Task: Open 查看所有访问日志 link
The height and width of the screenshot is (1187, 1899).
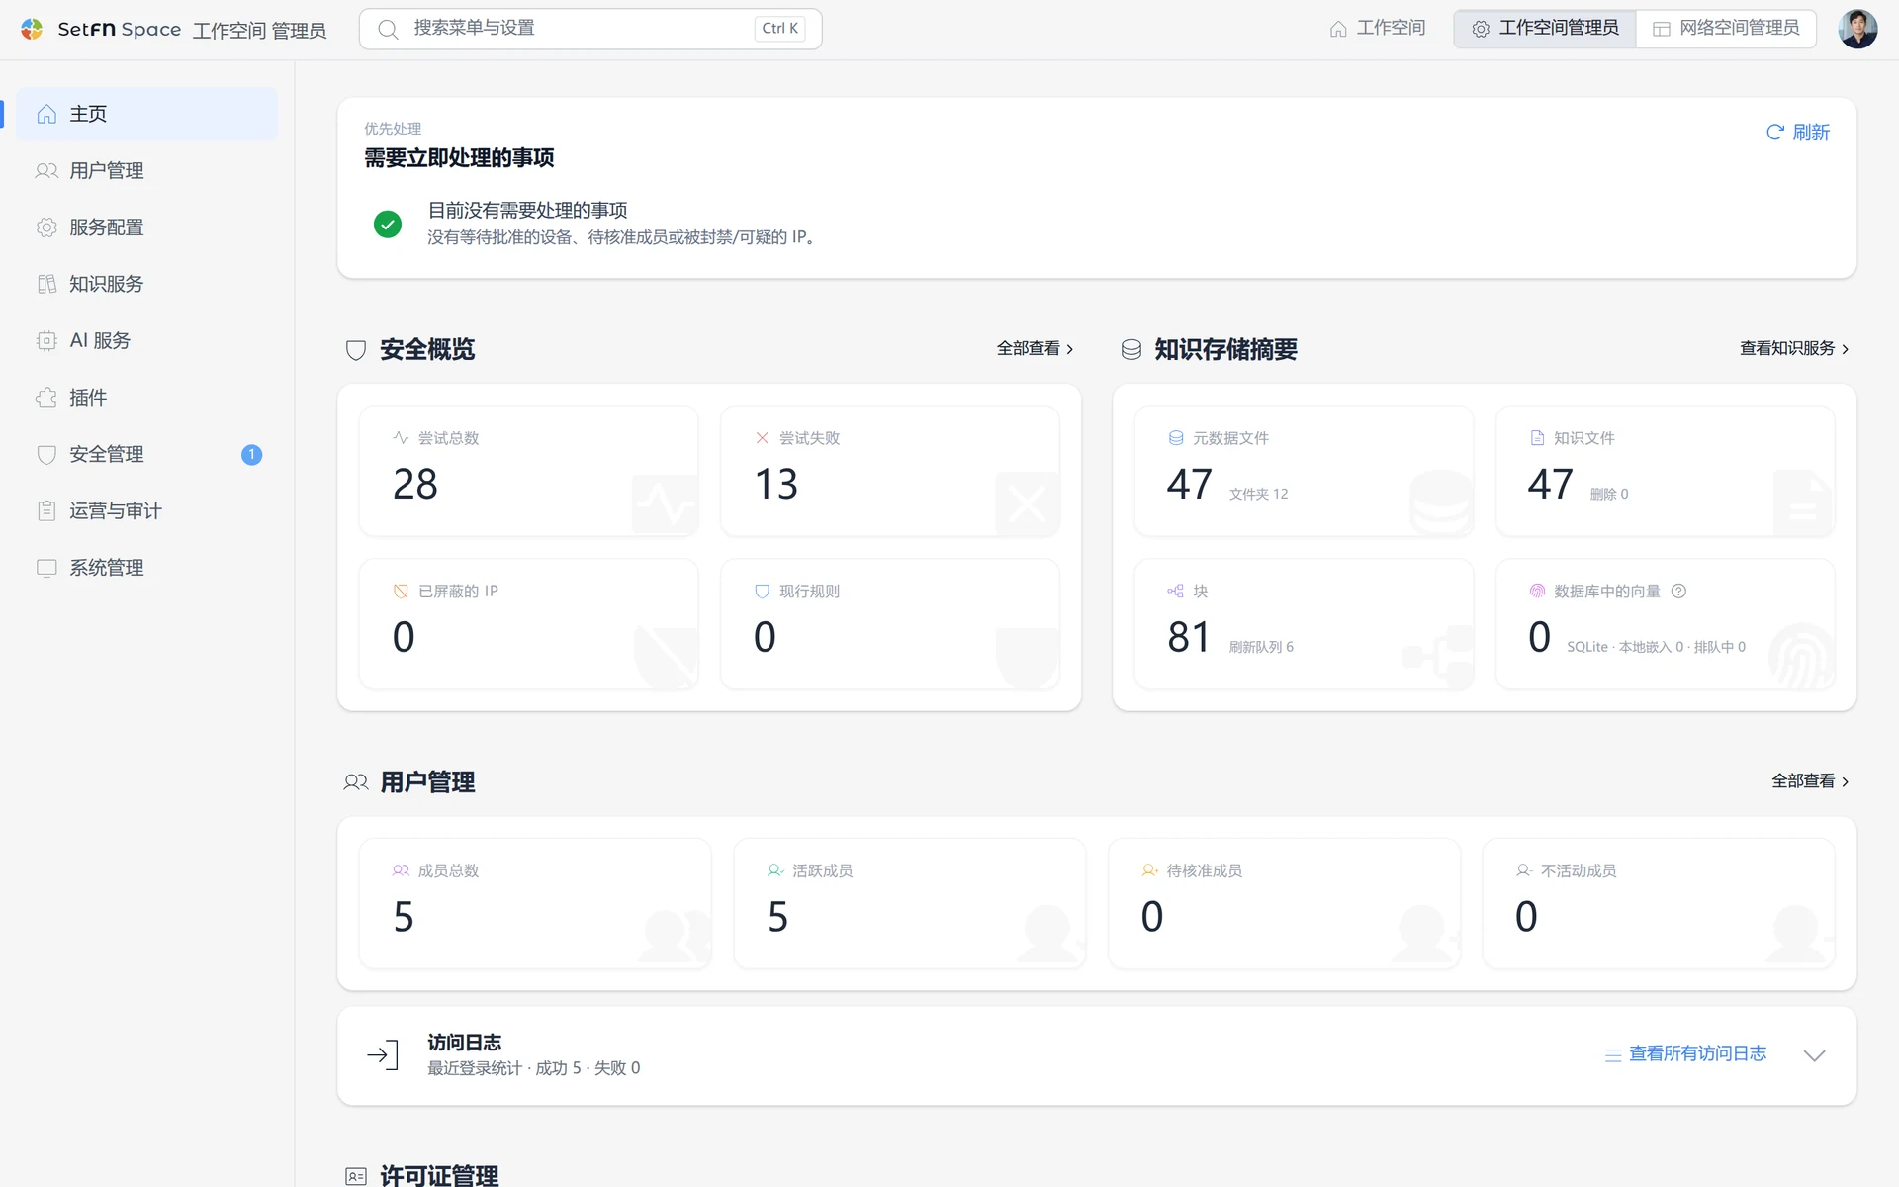Action: tap(1685, 1054)
